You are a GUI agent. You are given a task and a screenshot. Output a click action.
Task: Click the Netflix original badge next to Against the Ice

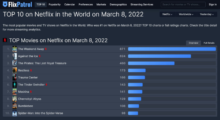(40, 56)
